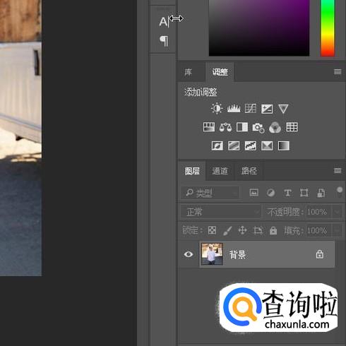Add a Brightness/Contrast adjustment
Viewport: 346px width, 346px height.
(x=217, y=109)
